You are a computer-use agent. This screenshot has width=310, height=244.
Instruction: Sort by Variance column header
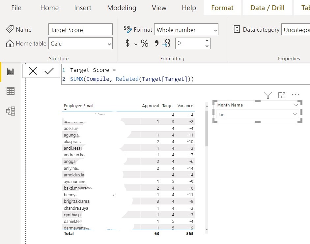[185, 106]
